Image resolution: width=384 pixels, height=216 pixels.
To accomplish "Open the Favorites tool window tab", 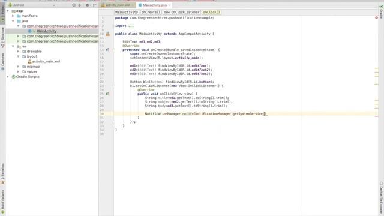I will tap(2, 173).
